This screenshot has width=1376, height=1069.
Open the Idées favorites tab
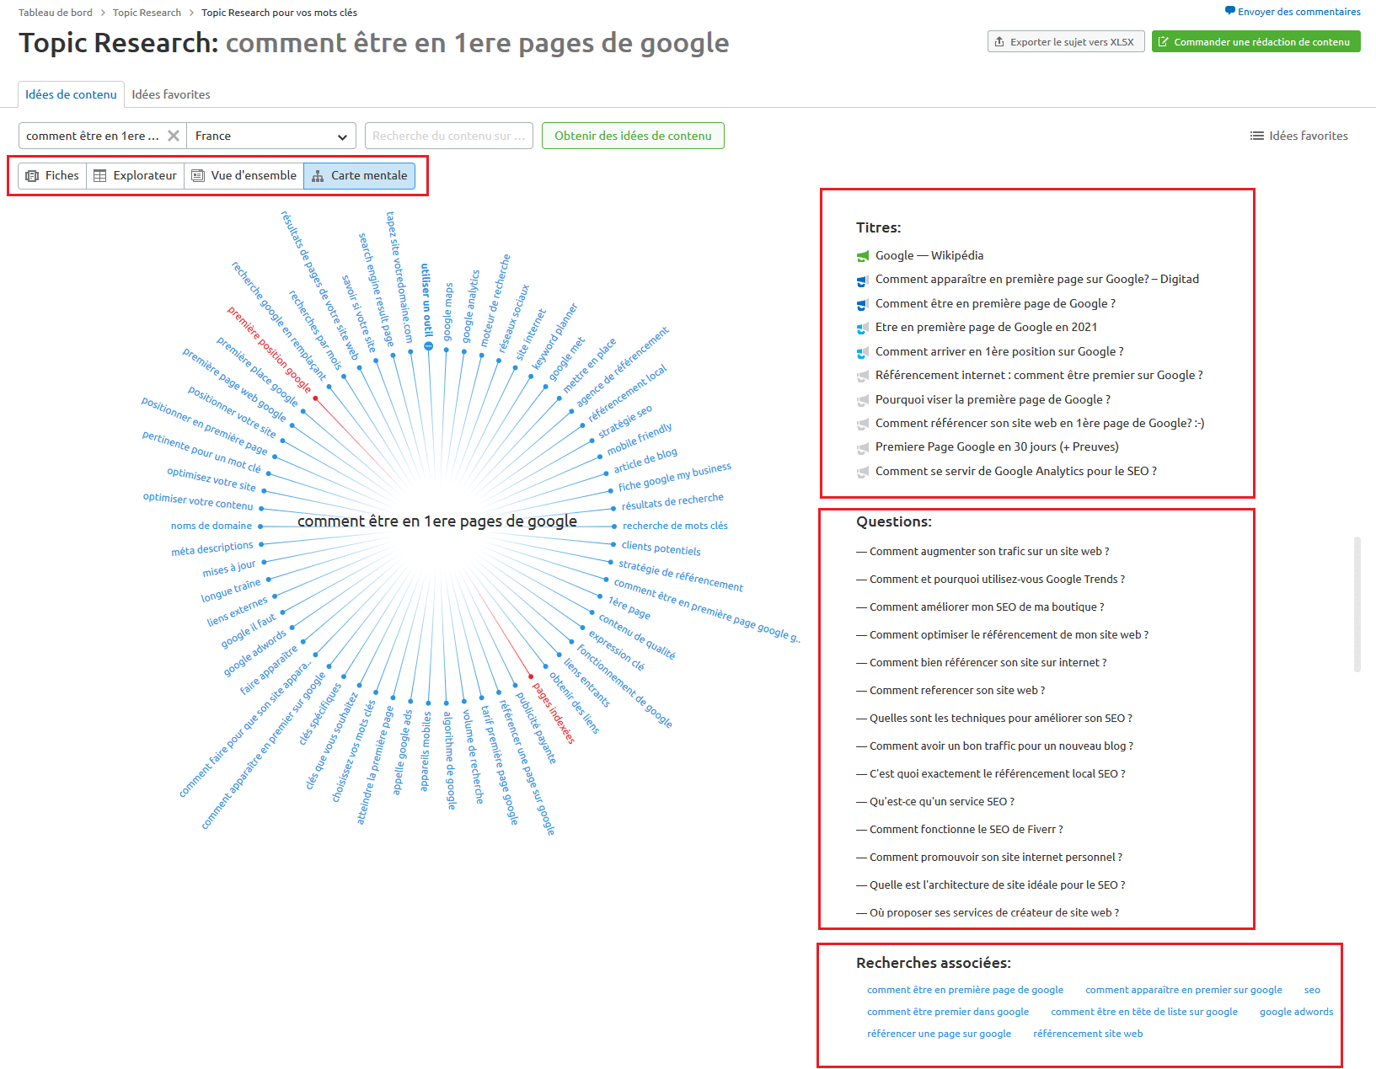[171, 94]
